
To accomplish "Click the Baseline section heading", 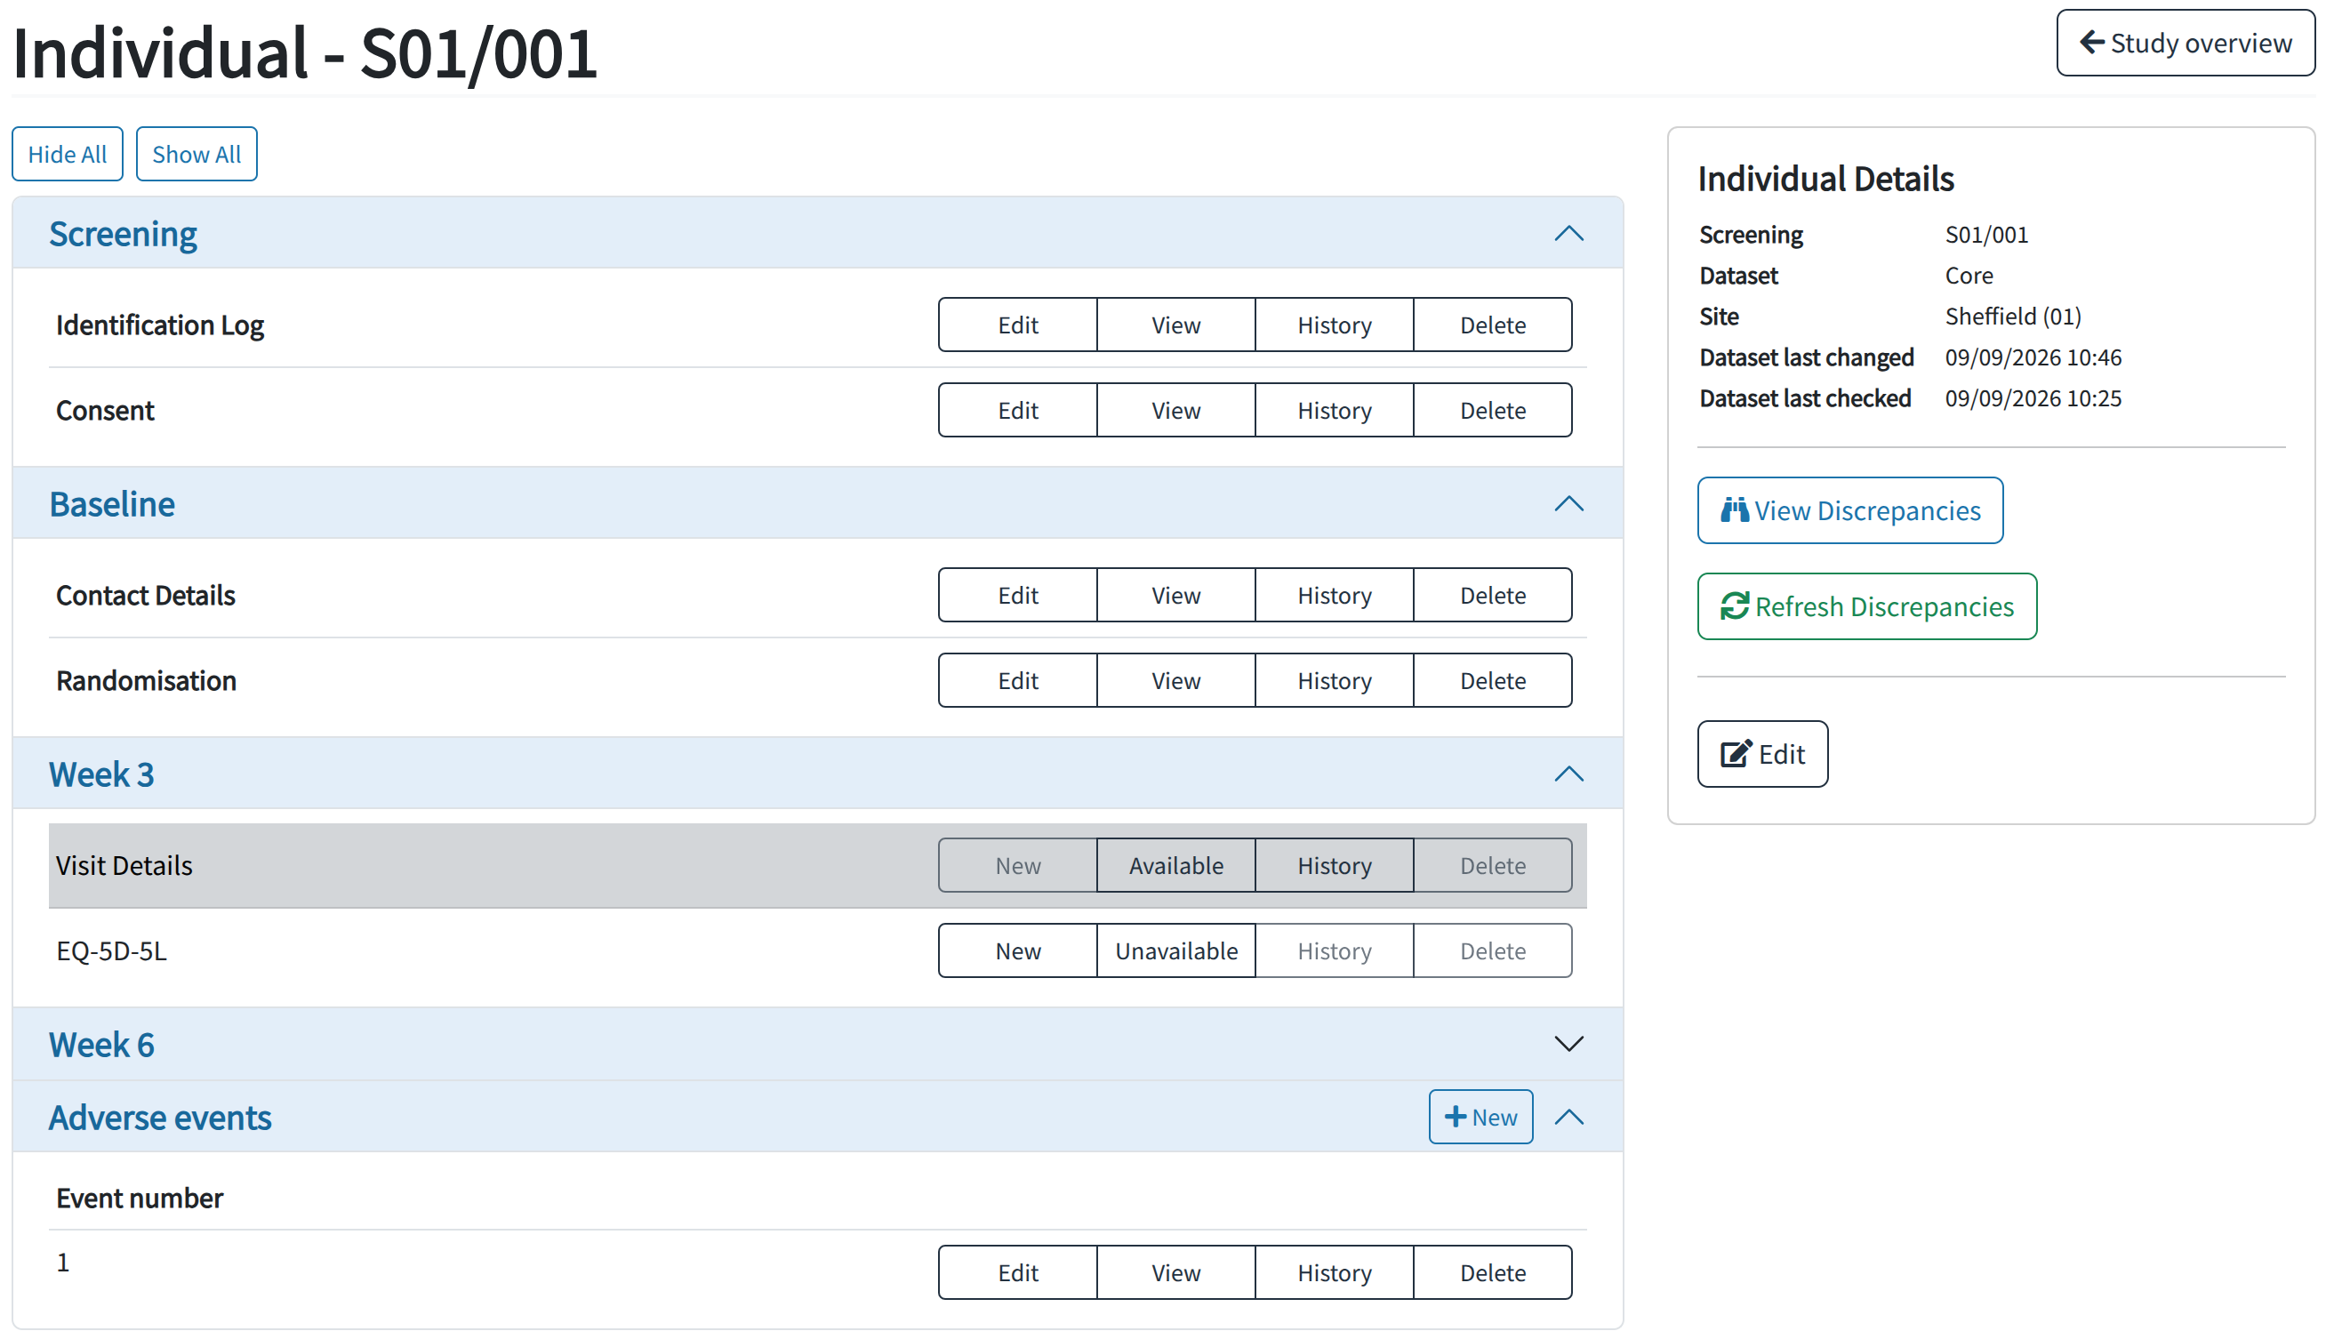I will coord(111,504).
